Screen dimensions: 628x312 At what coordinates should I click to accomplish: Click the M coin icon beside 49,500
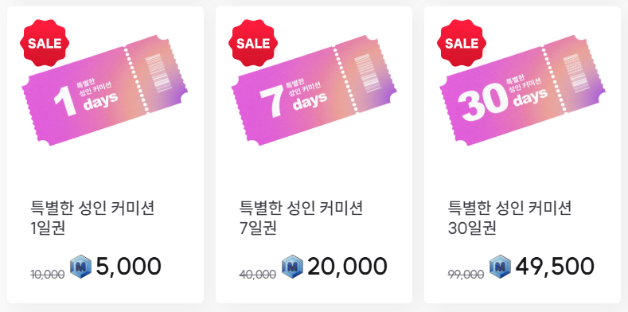500,267
